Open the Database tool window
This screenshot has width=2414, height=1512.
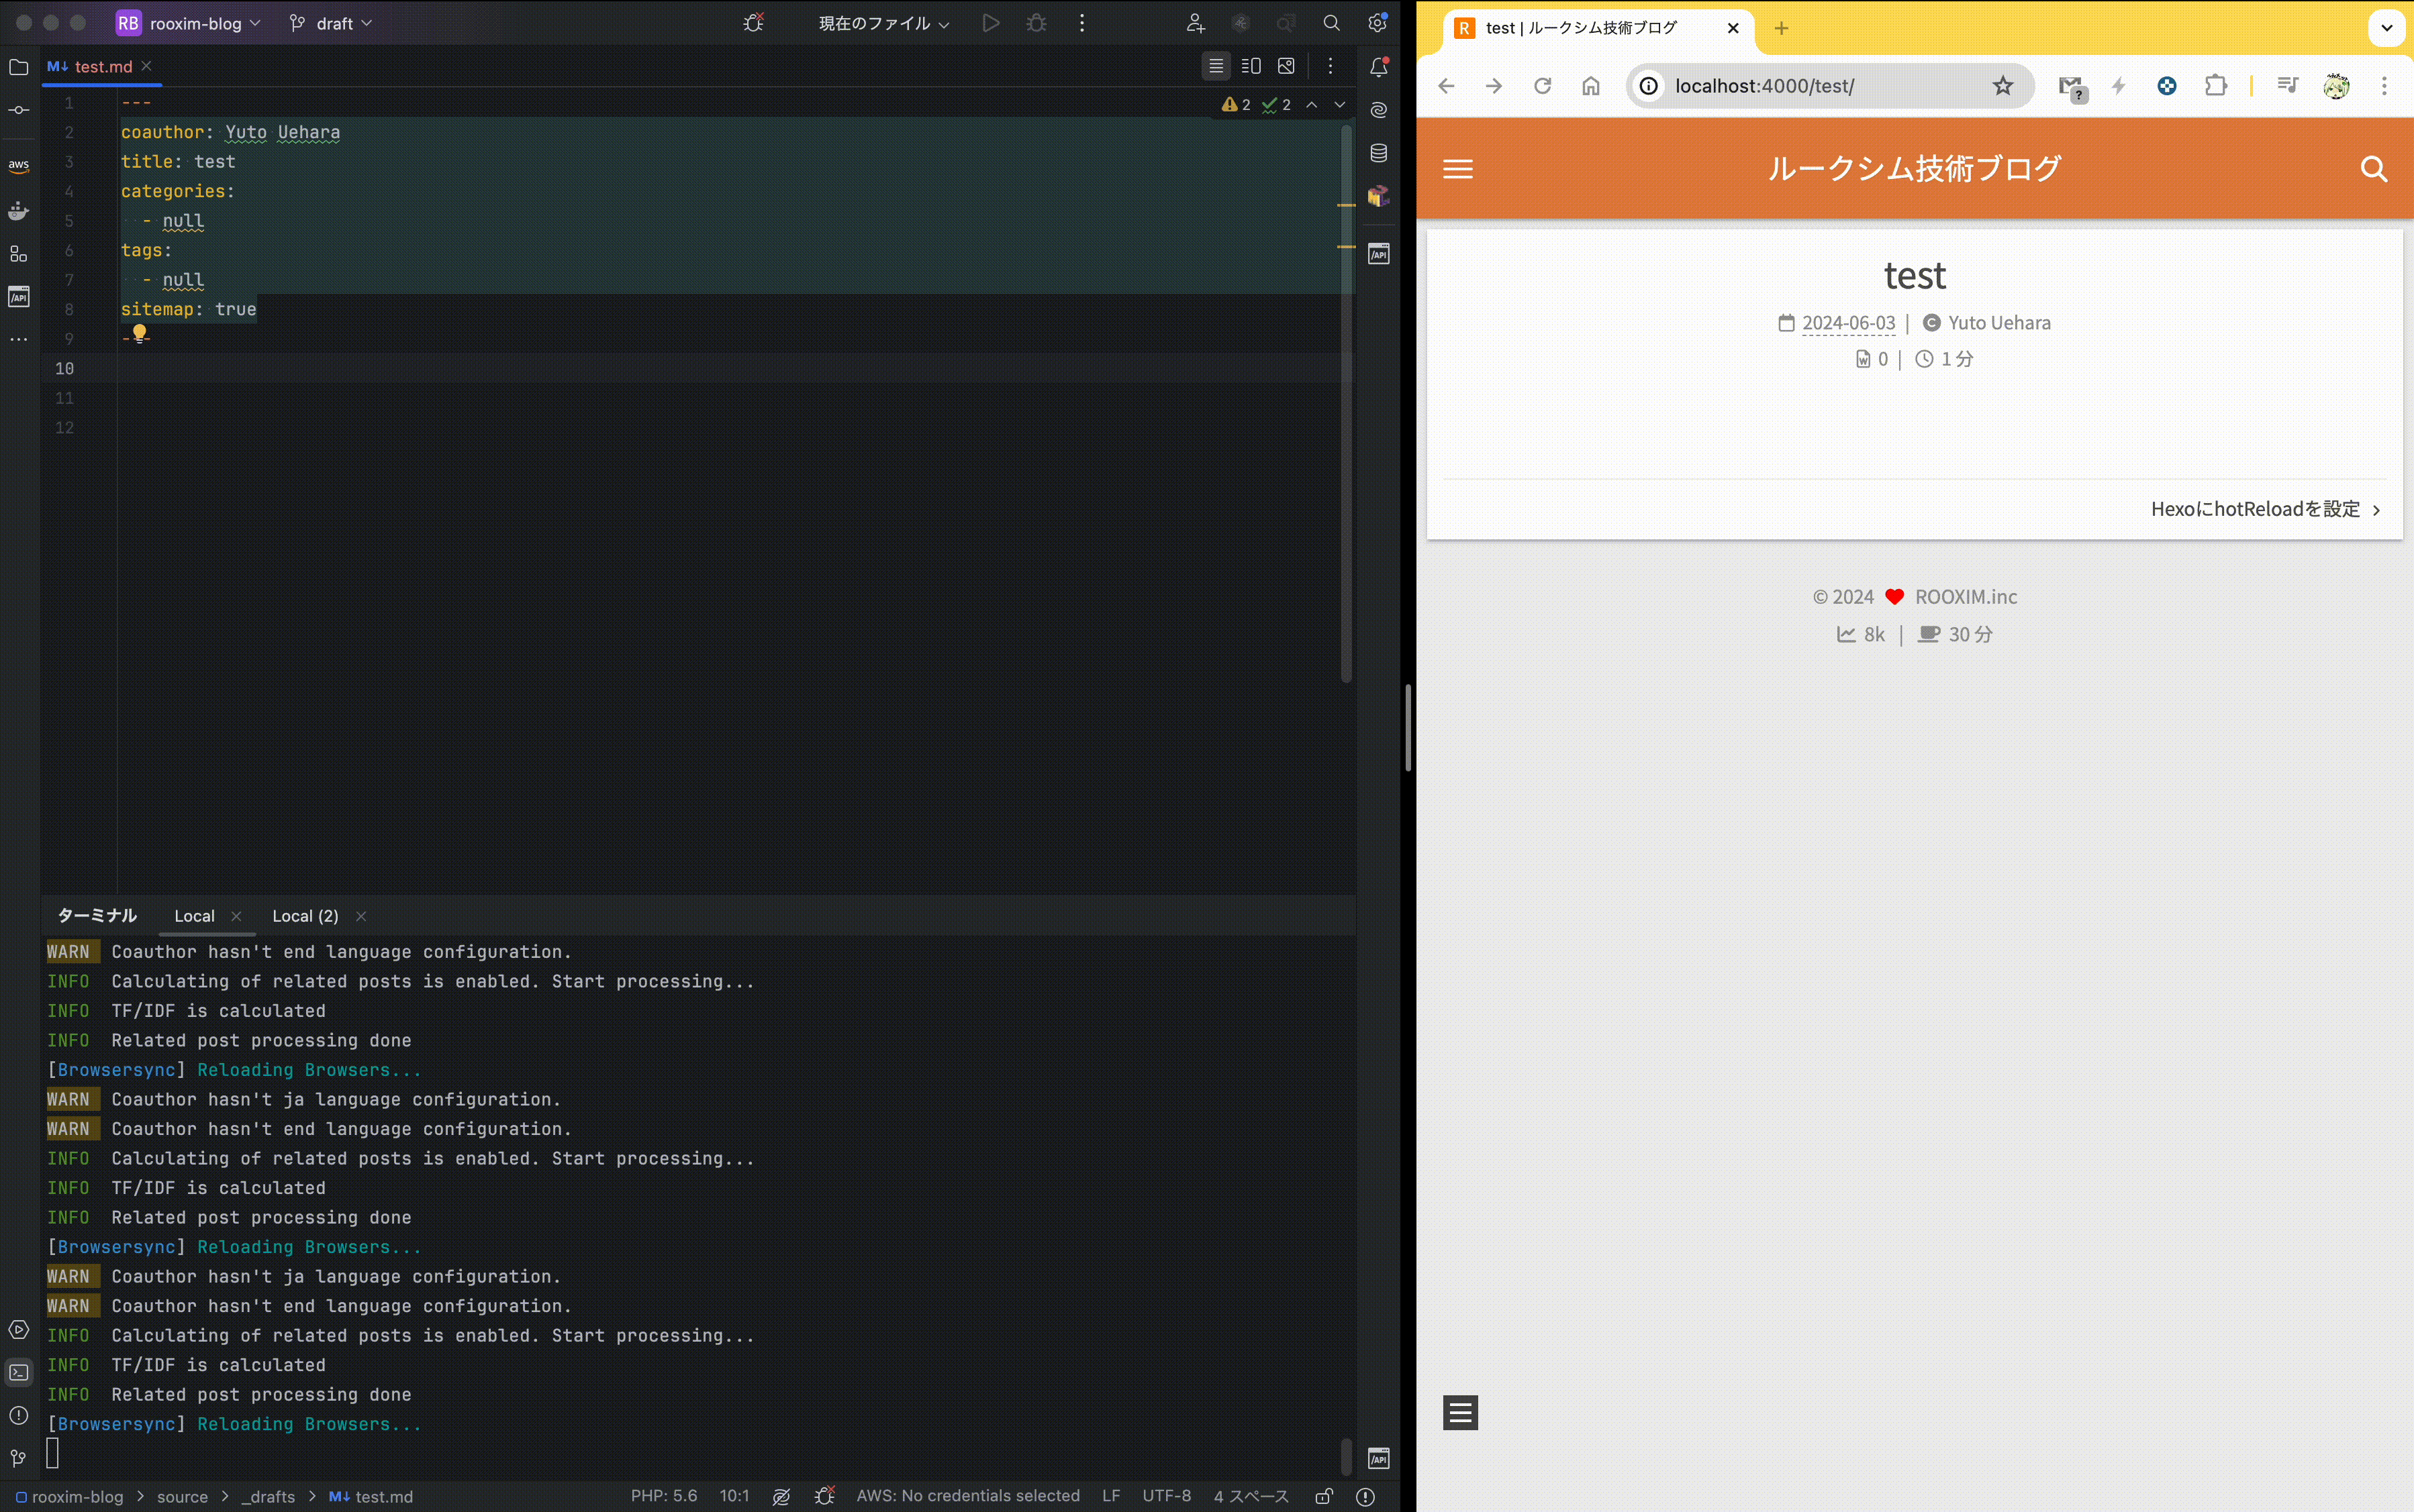click(x=1379, y=153)
